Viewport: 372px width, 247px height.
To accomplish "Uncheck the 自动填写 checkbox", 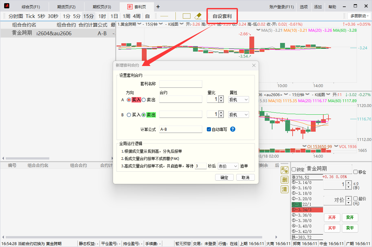I will [209, 129].
